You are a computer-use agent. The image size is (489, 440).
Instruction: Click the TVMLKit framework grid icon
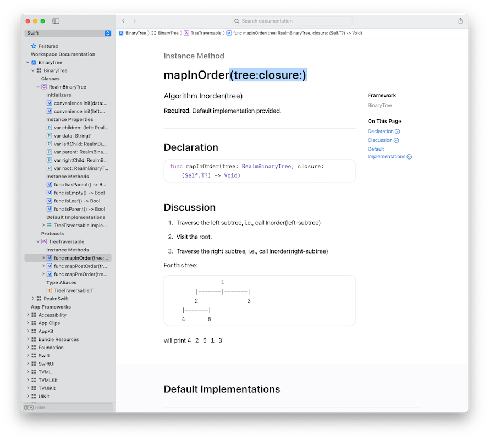[34, 380]
